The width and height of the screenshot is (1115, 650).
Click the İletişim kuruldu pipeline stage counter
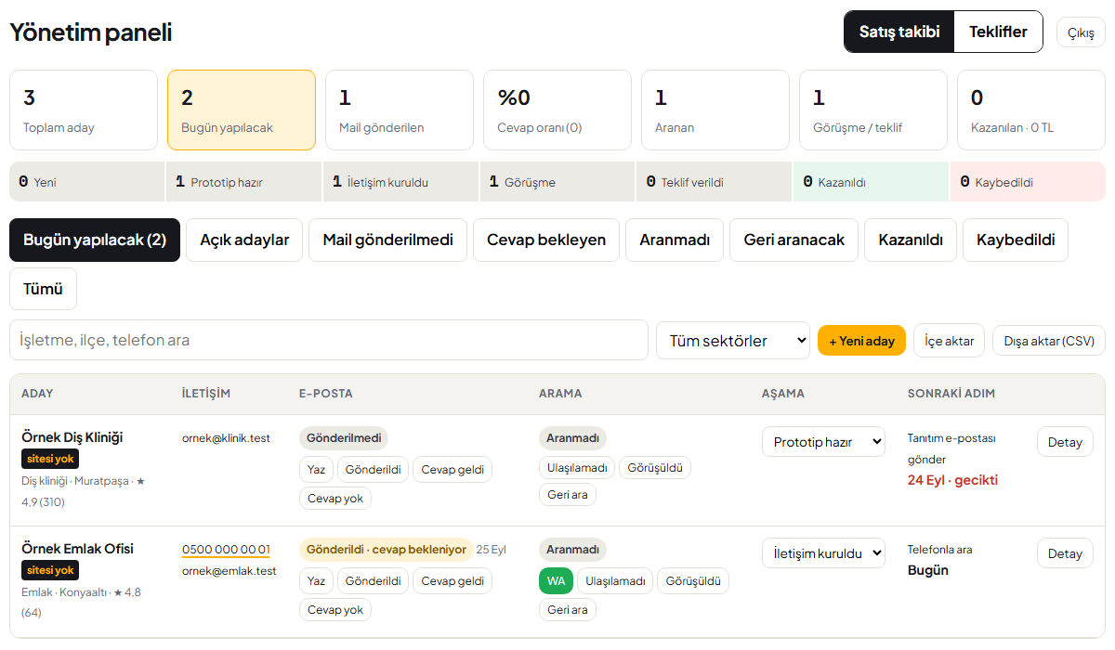tap(401, 182)
